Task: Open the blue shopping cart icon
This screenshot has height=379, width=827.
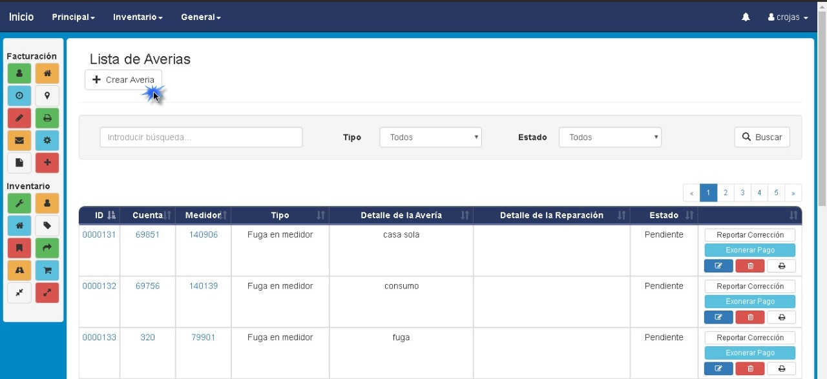Action: tap(47, 270)
